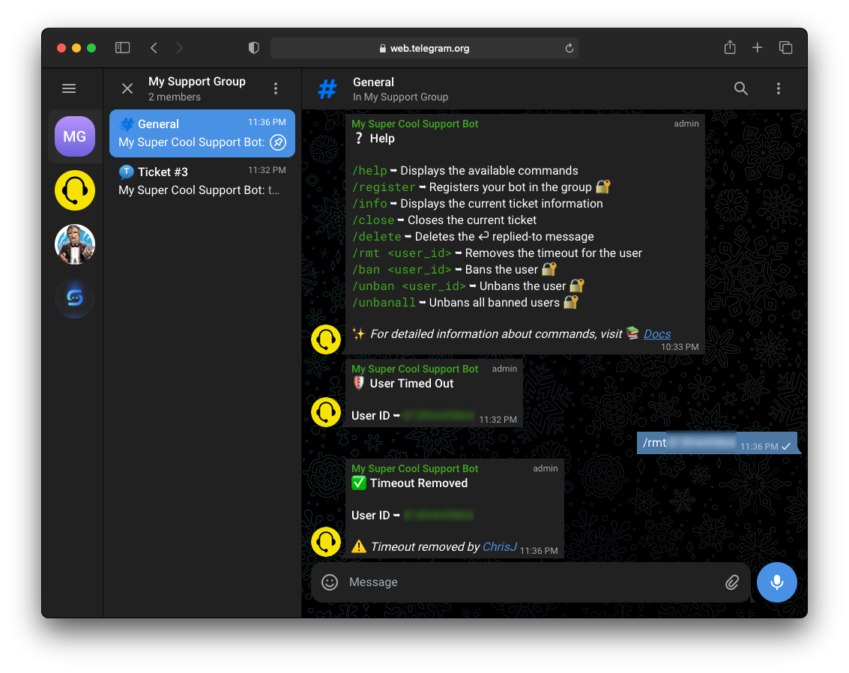This screenshot has width=849, height=673.
Task: Click the 'User Timed Out' heading
Action: pyautogui.click(x=411, y=383)
